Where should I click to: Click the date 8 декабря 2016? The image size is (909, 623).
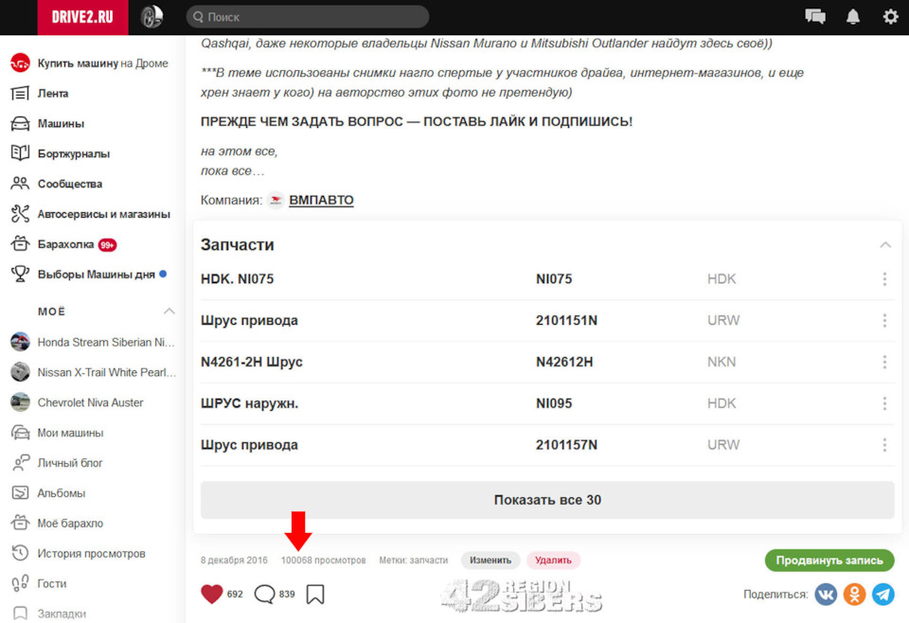pyautogui.click(x=234, y=561)
